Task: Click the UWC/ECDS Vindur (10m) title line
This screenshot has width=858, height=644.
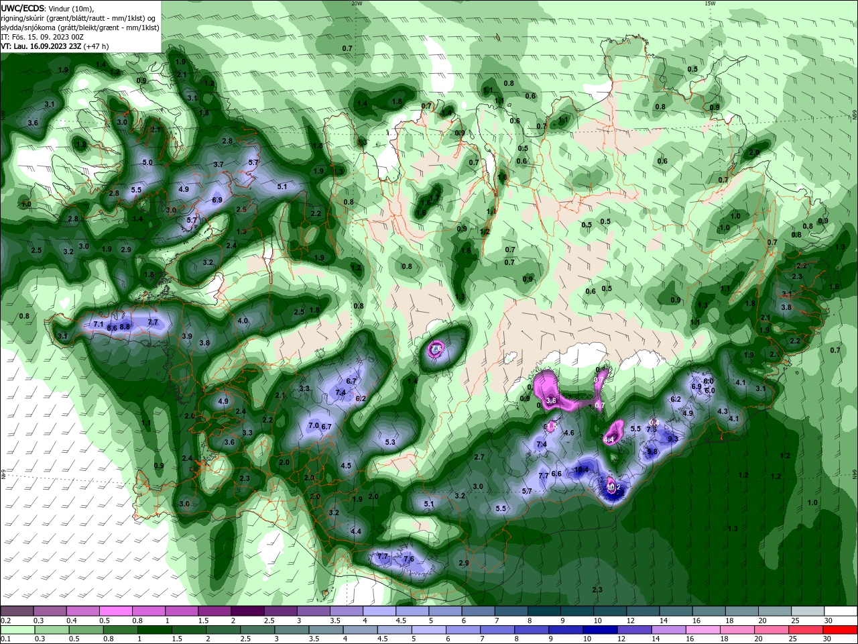Action: (x=48, y=8)
